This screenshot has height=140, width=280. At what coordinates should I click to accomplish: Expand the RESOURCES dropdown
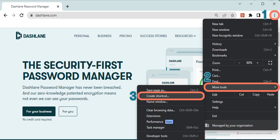[185, 36]
